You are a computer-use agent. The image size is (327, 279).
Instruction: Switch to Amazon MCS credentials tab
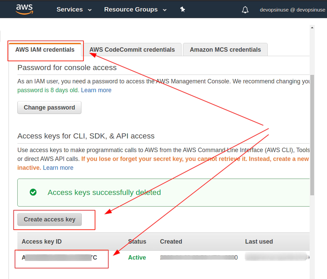point(225,50)
